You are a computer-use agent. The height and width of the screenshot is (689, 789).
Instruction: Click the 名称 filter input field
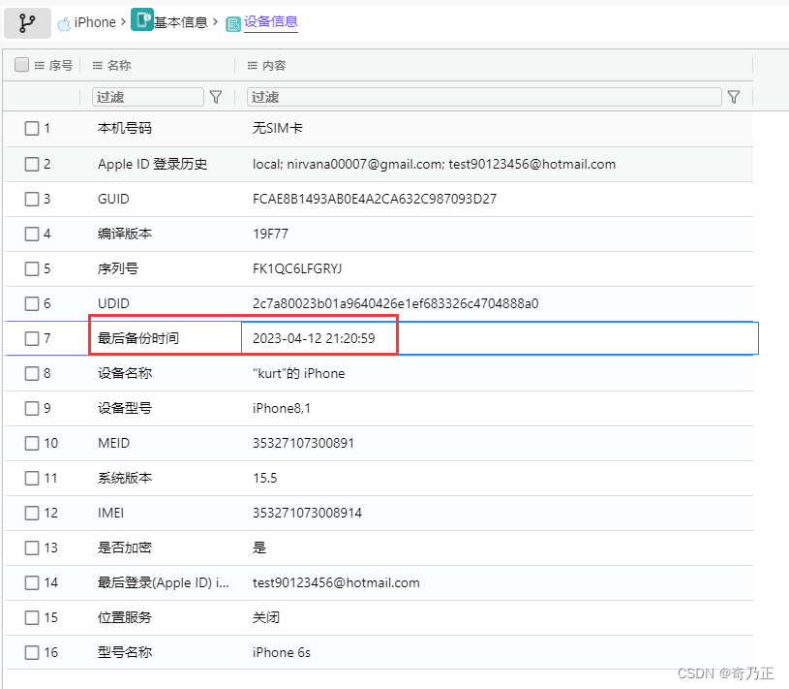click(148, 97)
